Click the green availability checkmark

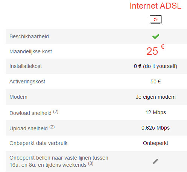coord(156,36)
